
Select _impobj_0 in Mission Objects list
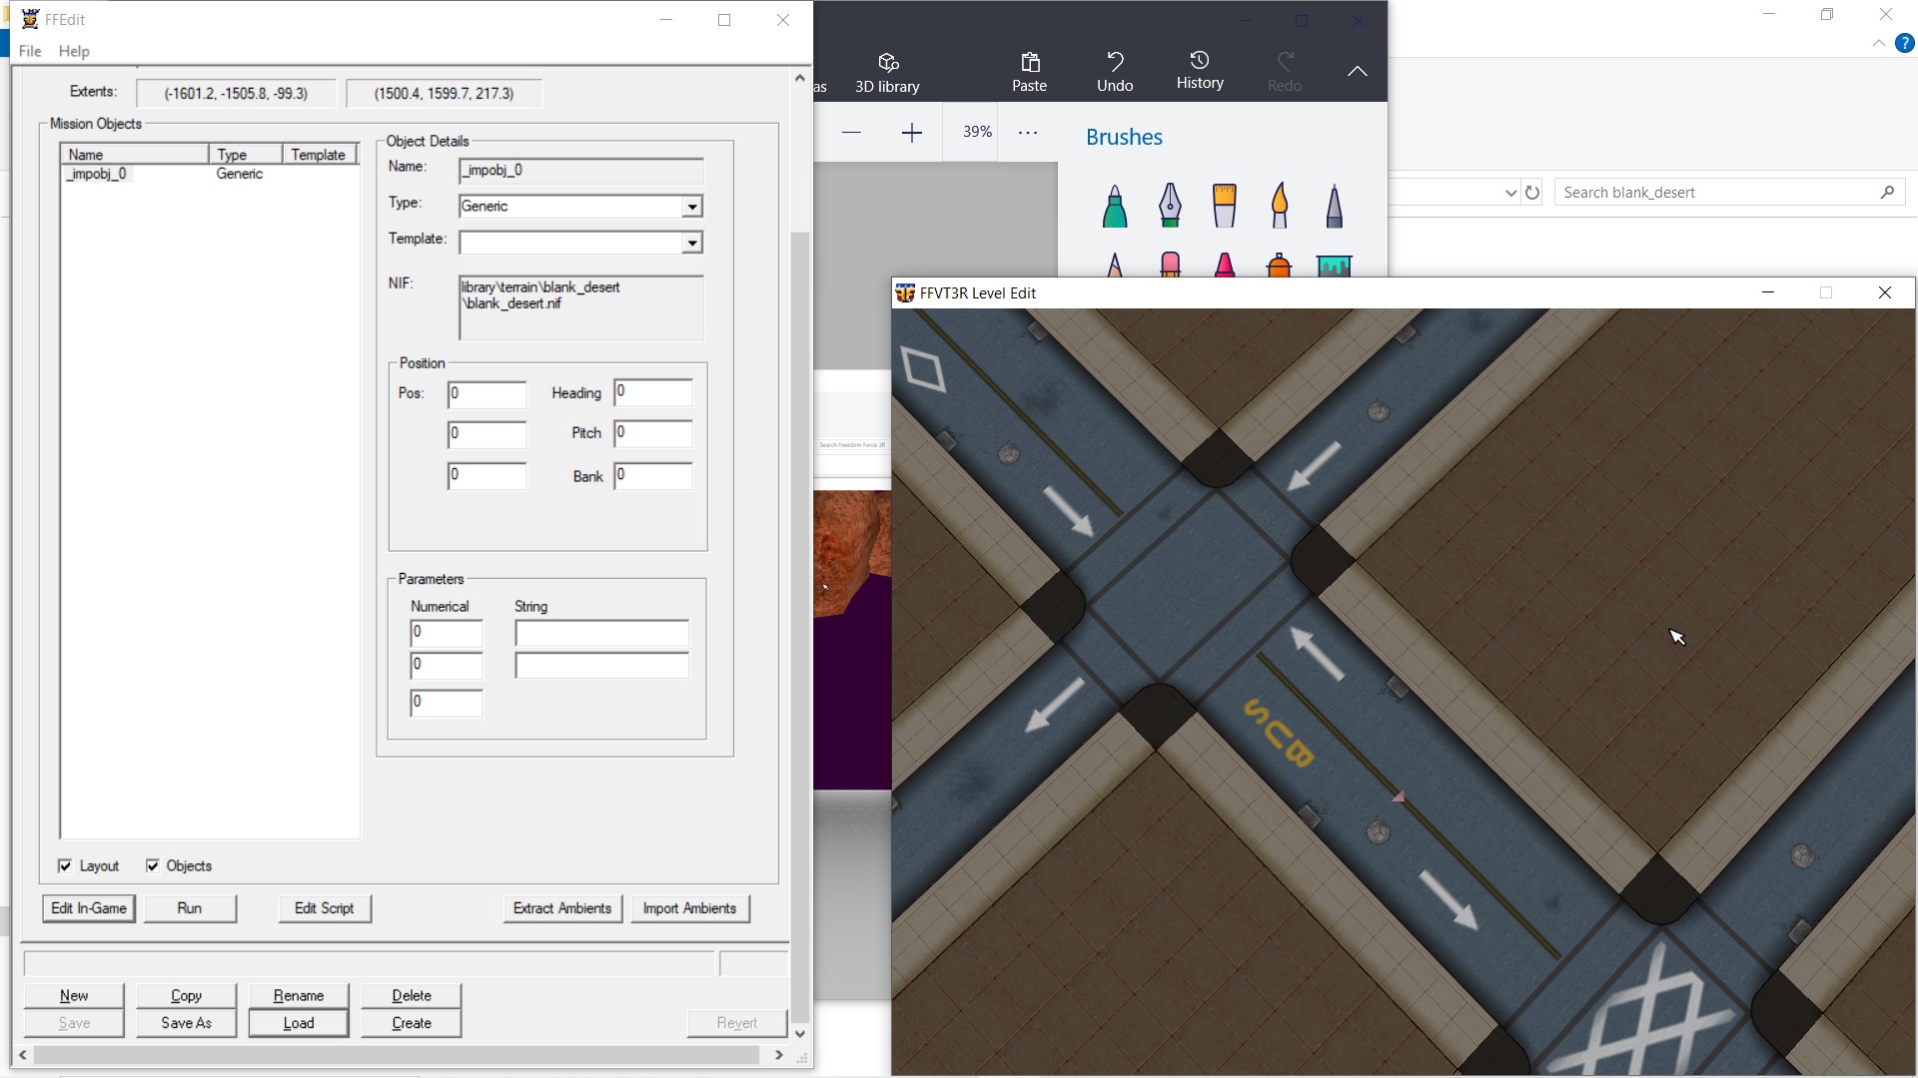[98, 174]
